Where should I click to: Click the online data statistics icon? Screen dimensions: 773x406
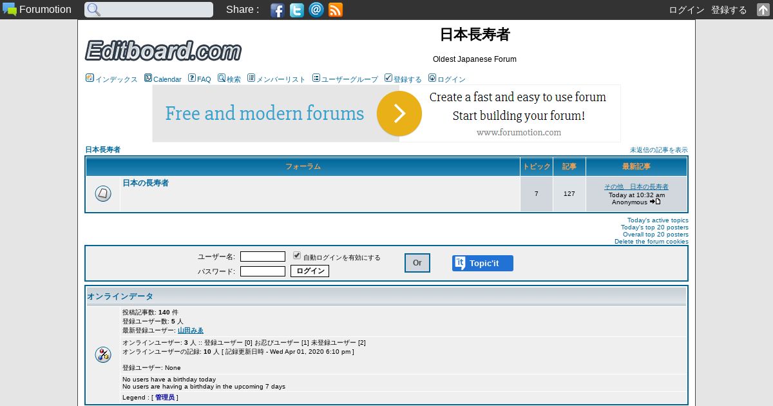click(x=103, y=354)
